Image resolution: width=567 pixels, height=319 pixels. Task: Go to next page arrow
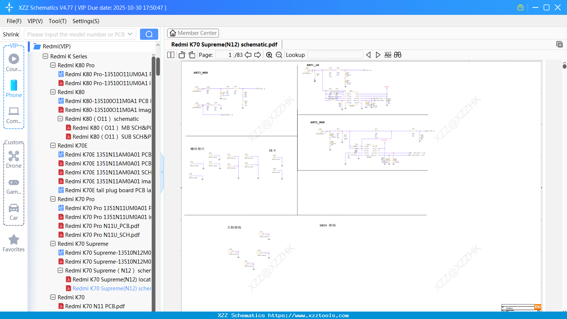[258, 55]
